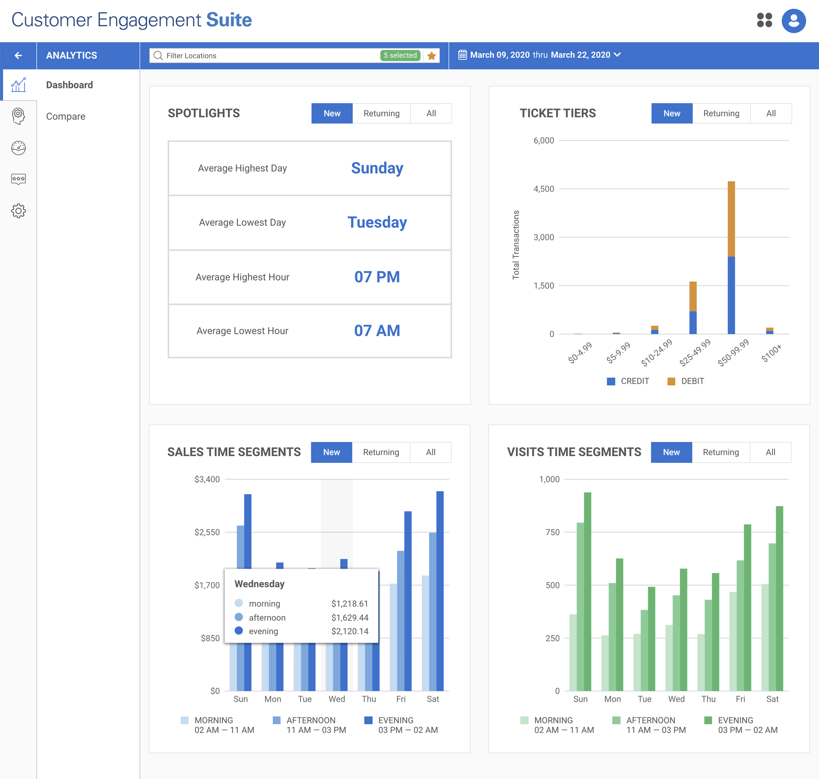Click the 07 PM highest hour value
The height and width of the screenshot is (779, 819).
tap(377, 277)
